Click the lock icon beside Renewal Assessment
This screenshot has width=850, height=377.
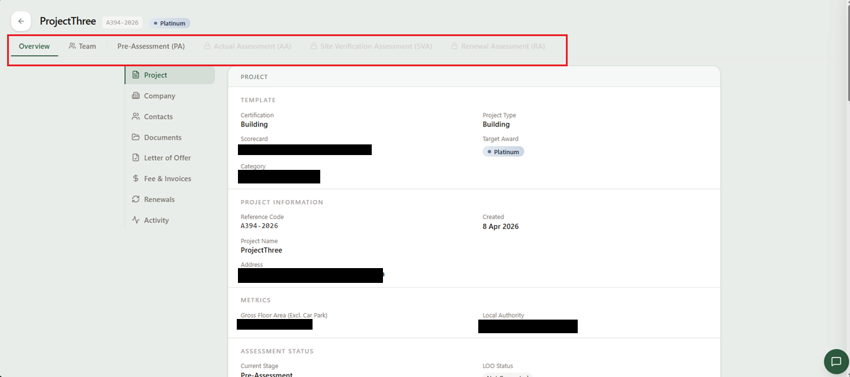pos(455,46)
